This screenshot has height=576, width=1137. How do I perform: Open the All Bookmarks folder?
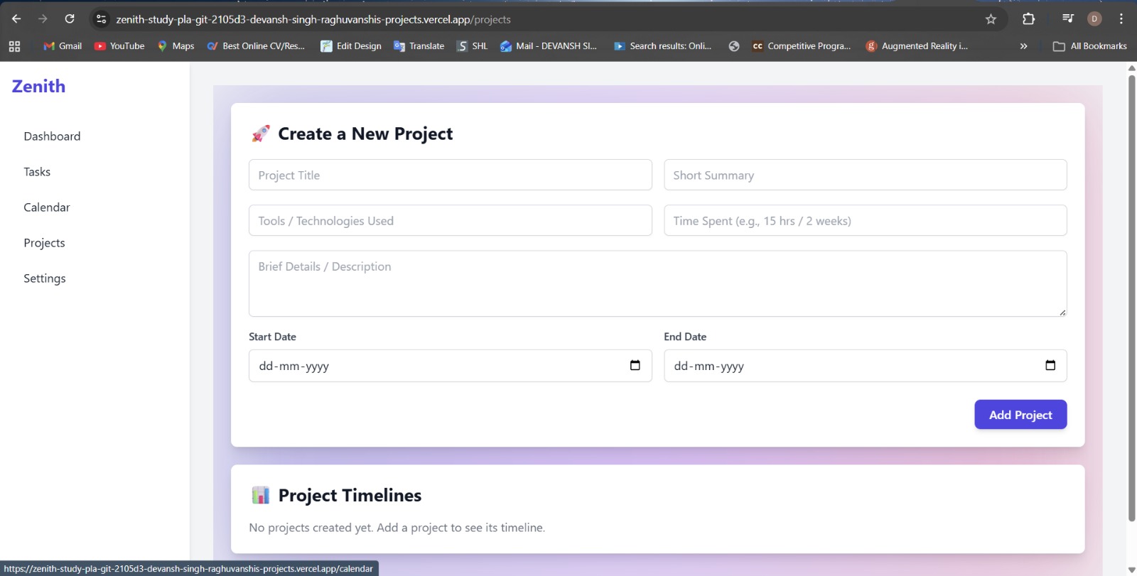click(x=1090, y=46)
